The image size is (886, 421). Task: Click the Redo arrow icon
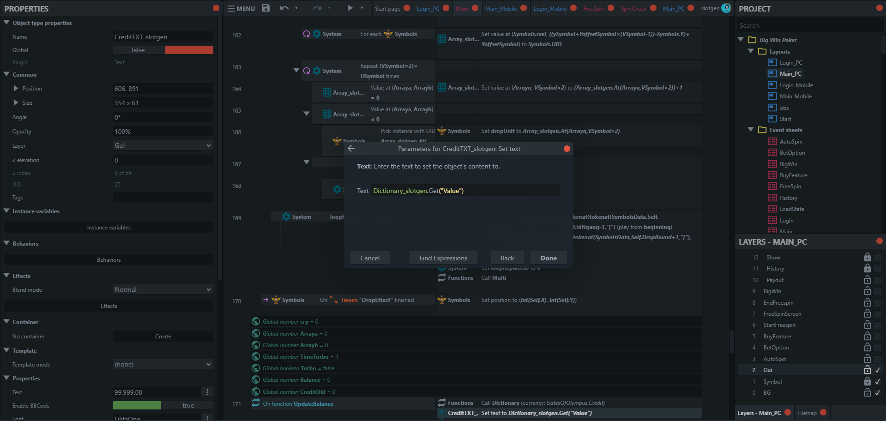pyautogui.click(x=317, y=8)
